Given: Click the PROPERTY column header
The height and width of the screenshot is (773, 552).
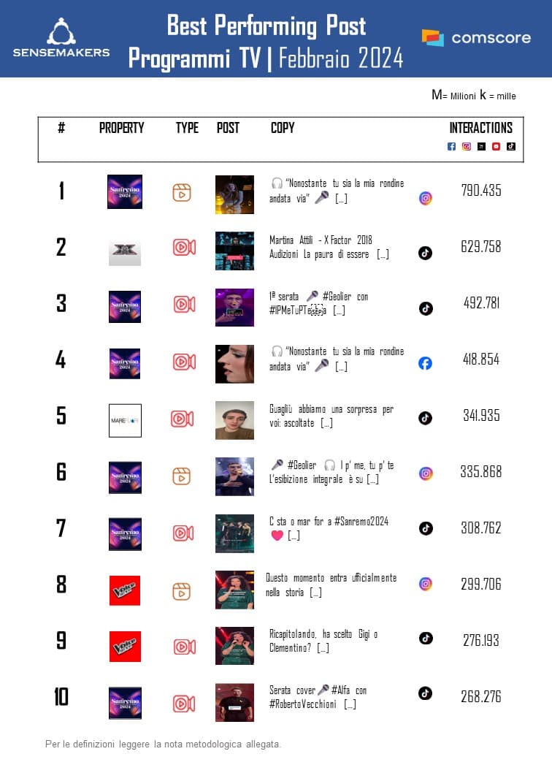Looking at the screenshot, I should [x=122, y=128].
